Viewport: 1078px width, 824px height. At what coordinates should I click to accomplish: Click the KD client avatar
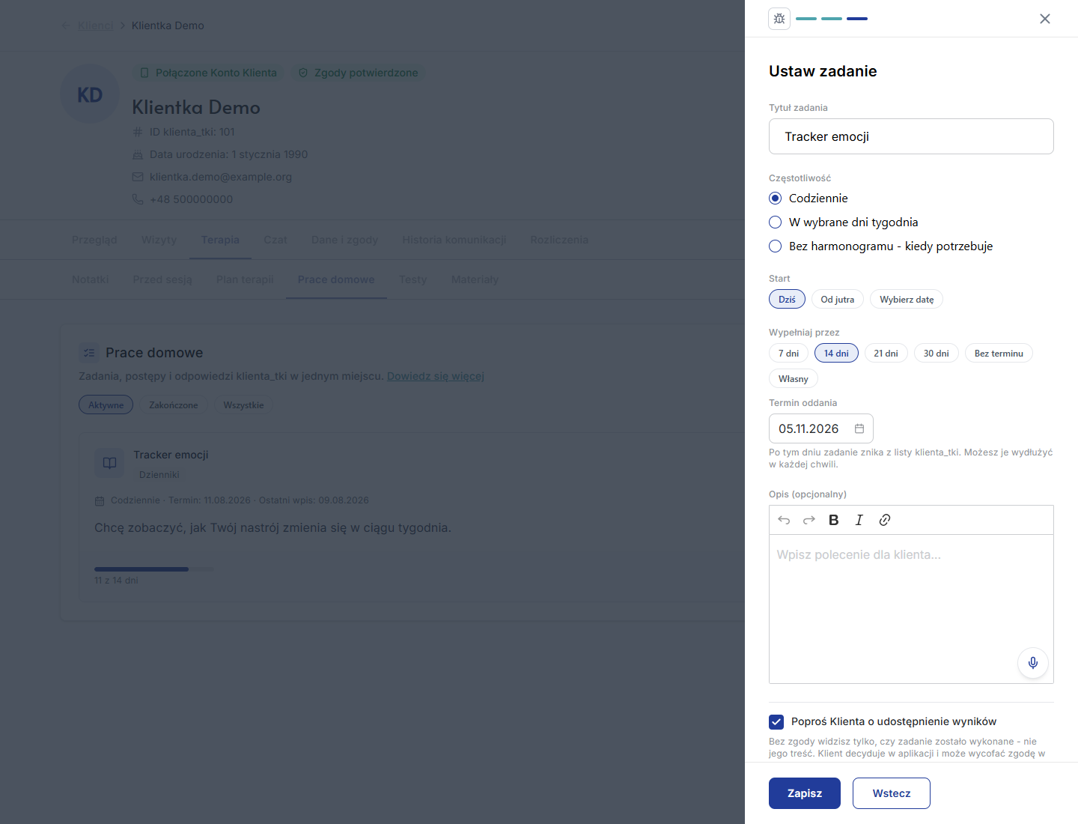(x=90, y=94)
